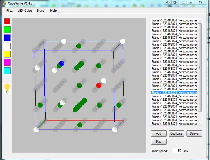Click the white LED beside the red LED
Image resolution: width=210 pixels, height=160 pixels.
tap(104, 81)
